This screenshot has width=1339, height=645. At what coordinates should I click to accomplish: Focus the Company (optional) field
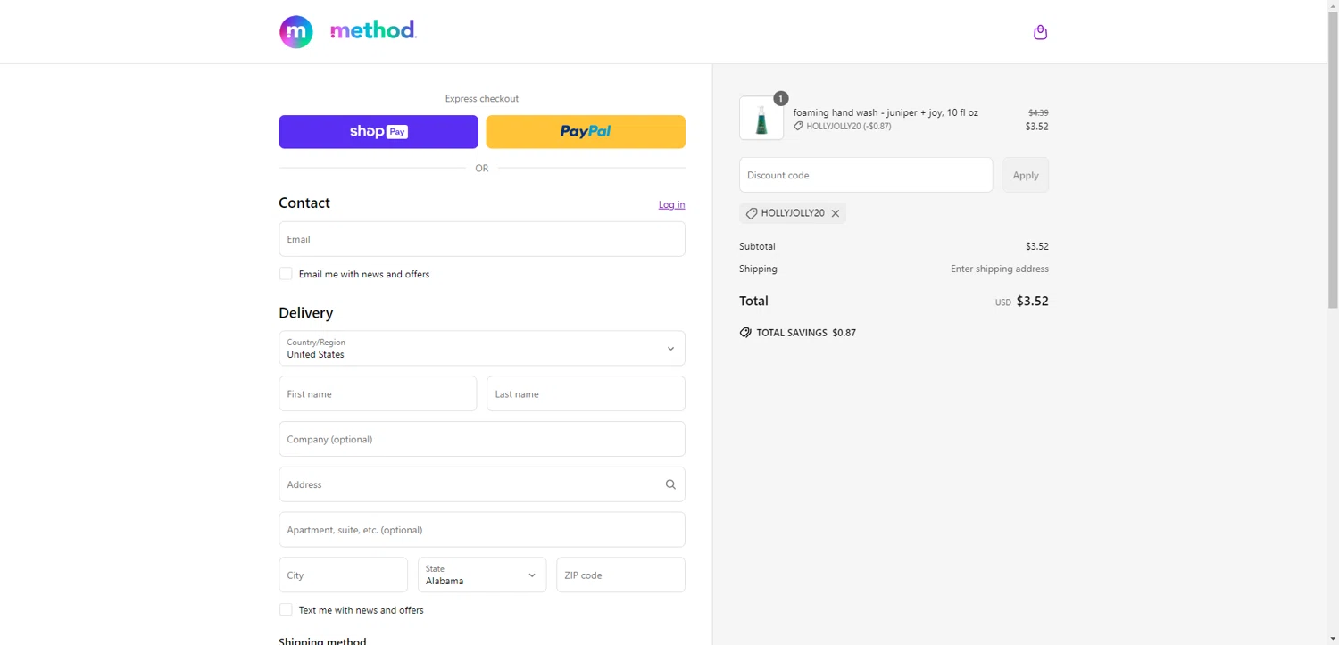(482, 439)
